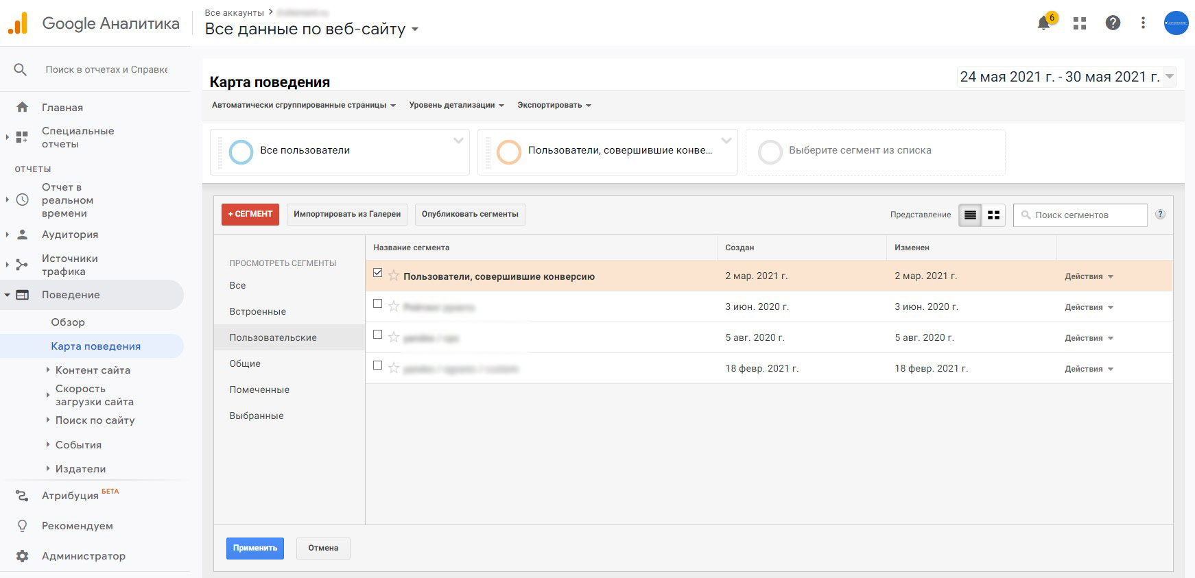The height and width of the screenshot is (578, 1195).
Task: Click the help question mark icon in header
Action: (x=1113, y=23)
